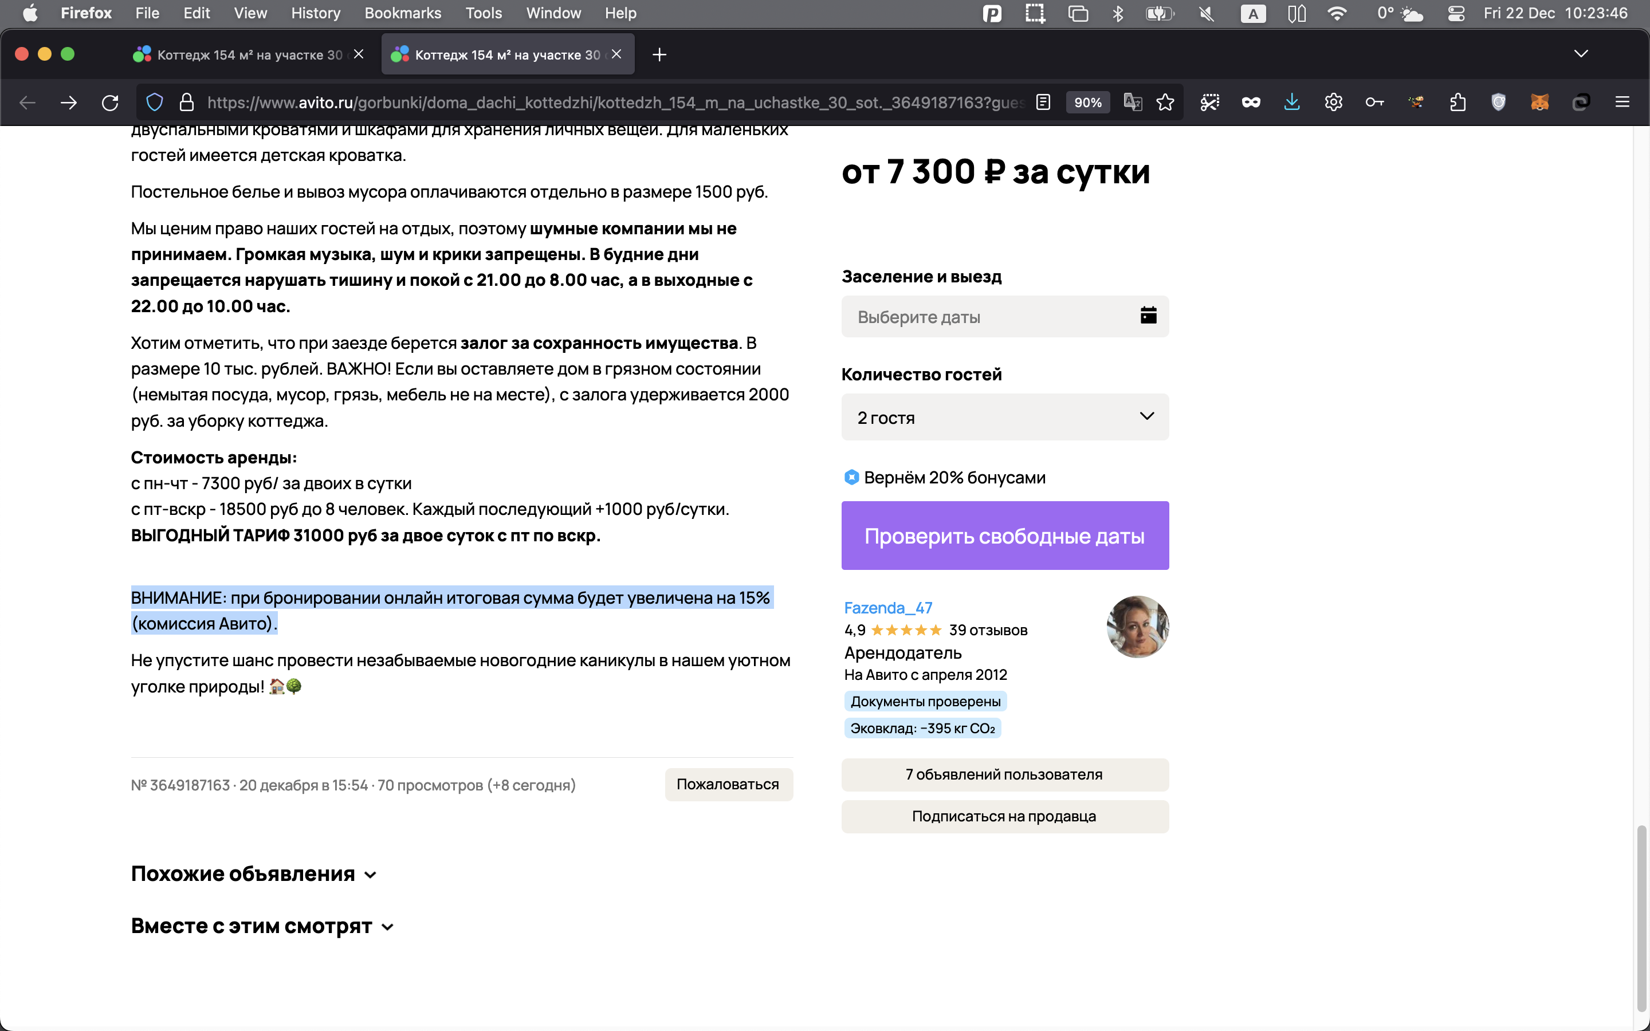Open the History menu
This screenshot has width=1650, height=1031.
pyautogui.click(x=315, y=13)
